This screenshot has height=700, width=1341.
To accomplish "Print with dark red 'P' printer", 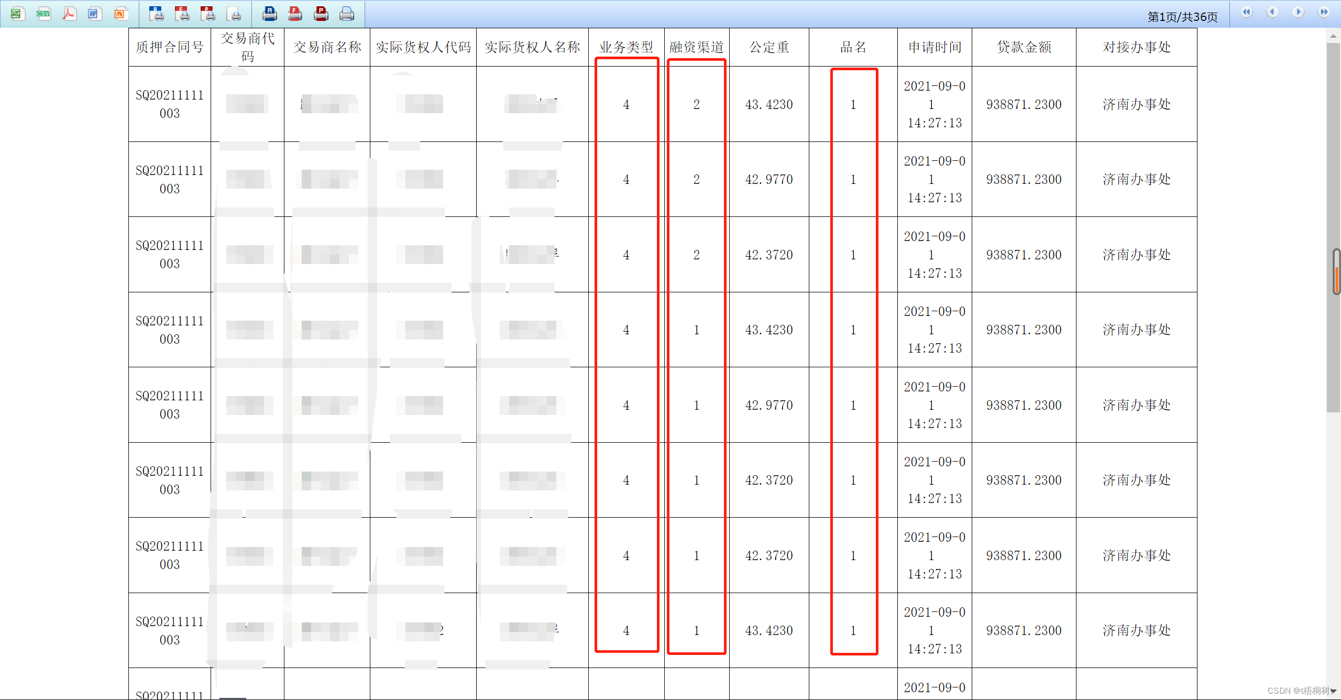I will click(x=321, y=14).
